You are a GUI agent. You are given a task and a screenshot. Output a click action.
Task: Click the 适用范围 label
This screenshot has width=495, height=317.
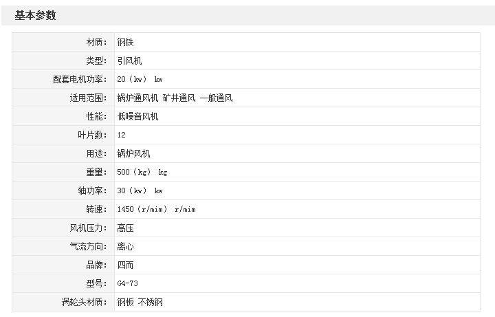point(89,98)
